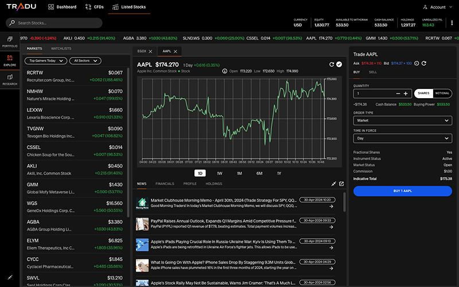Refresh the AAPL chart

click(x=332, y=64)
